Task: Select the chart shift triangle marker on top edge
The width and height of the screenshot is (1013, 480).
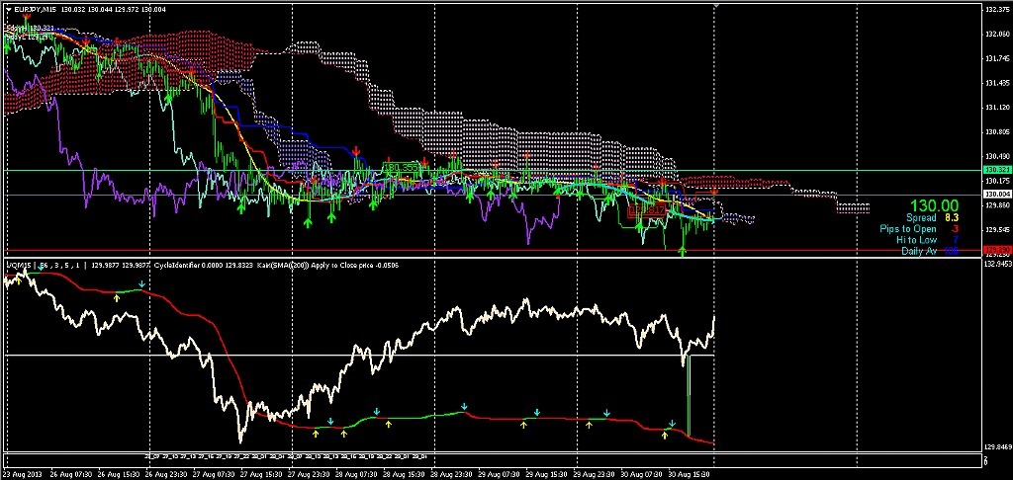Action: click(716, 5)
